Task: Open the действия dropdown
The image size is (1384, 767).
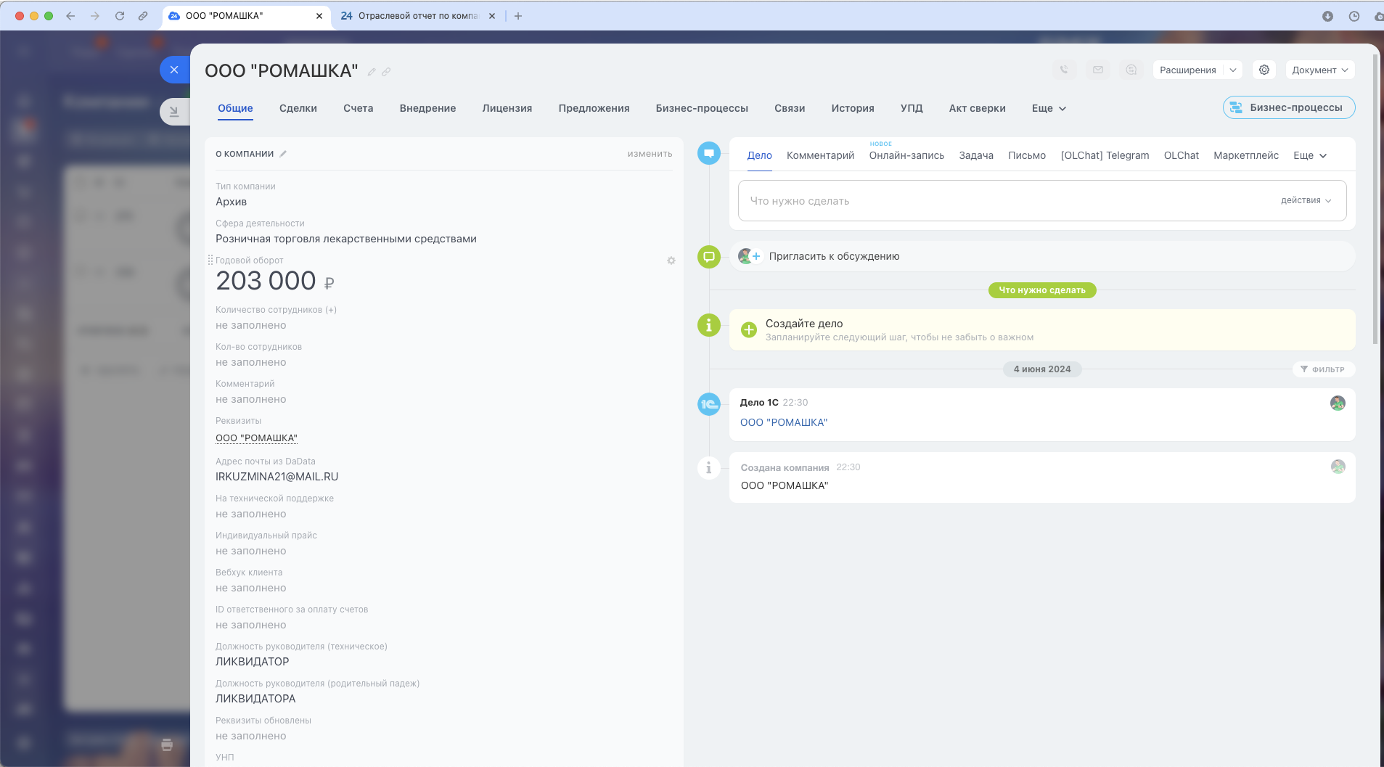Action: (x=1306, y=200)
